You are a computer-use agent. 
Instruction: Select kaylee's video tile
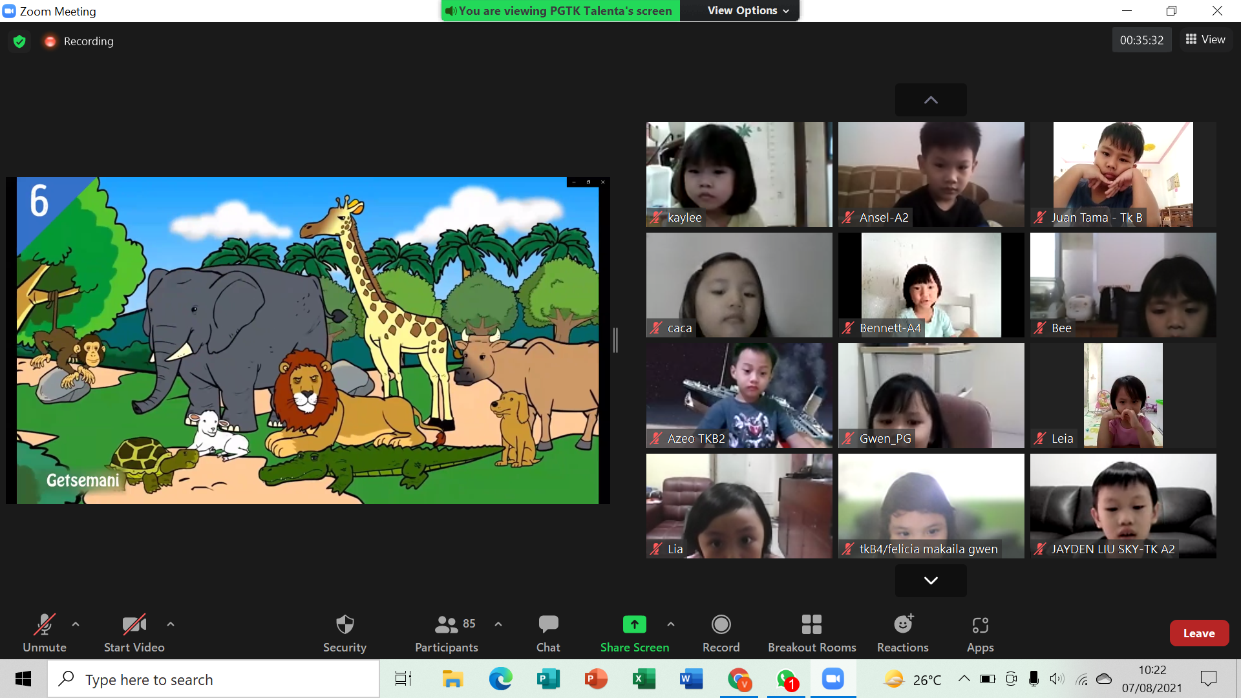click(x=739, y=174)
